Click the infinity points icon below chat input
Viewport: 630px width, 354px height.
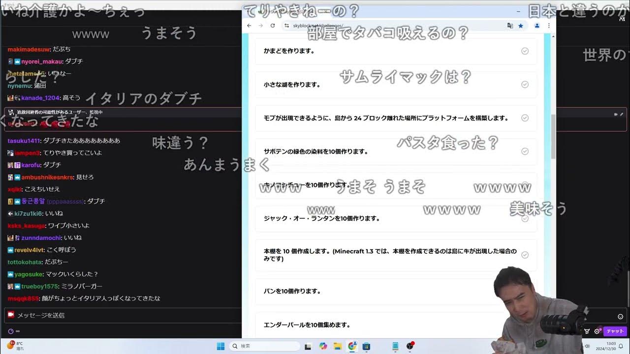[14, 331]
